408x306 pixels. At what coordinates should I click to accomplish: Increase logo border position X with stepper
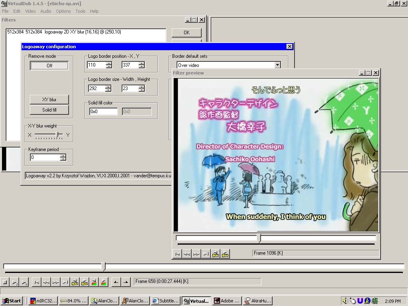point(108,63)
